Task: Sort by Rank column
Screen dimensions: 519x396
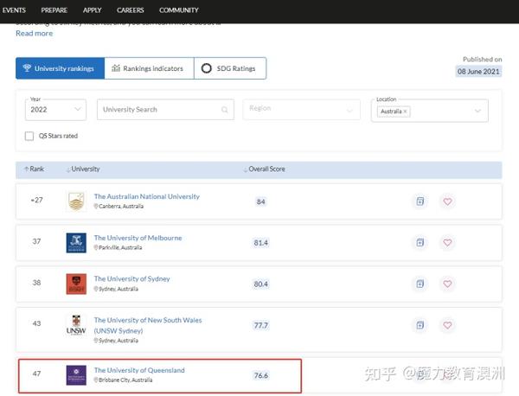Action: click(x=34, y=169)
